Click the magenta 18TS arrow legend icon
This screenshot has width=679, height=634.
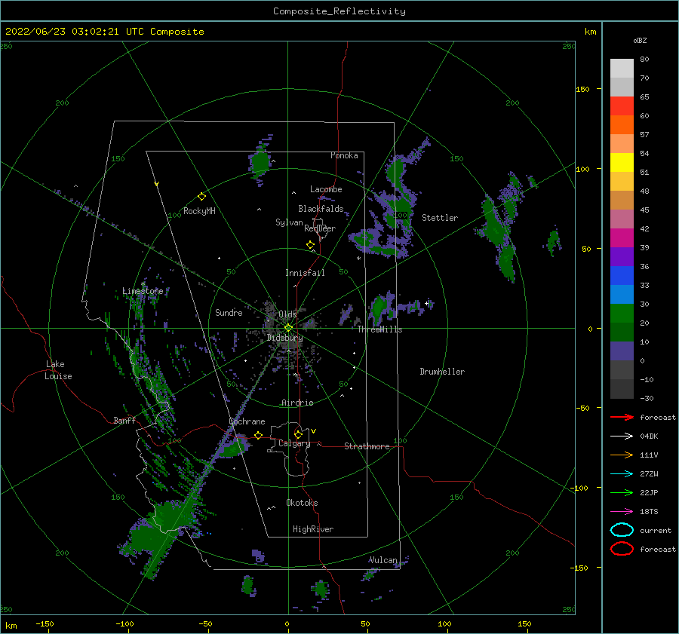(622, 512)
